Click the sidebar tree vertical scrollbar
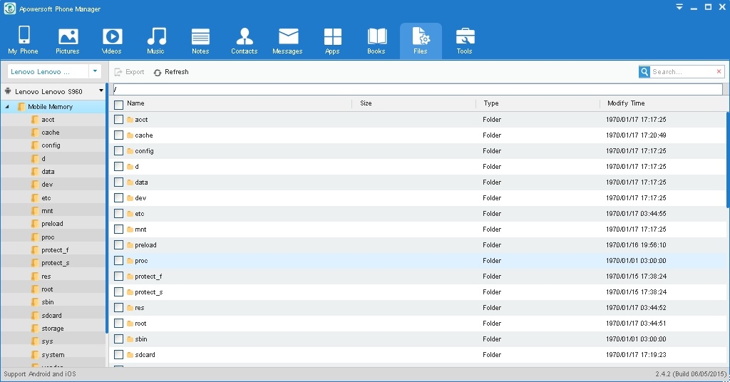Viewport: 730px width, 382px height. point(107,208)
